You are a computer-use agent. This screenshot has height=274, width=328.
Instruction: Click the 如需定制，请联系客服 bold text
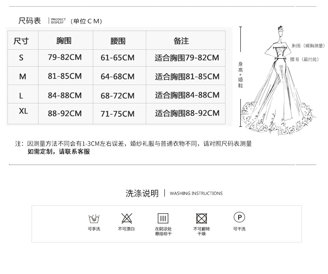(59, 151)
